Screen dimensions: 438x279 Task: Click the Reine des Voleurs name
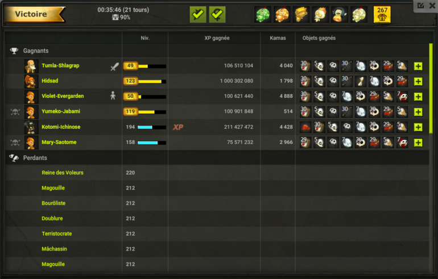click(x=63, y=173)
